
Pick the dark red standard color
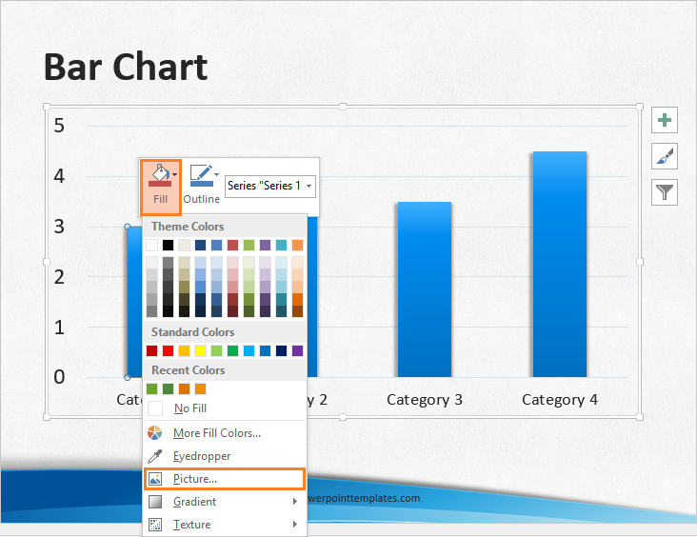coord(151,350)
